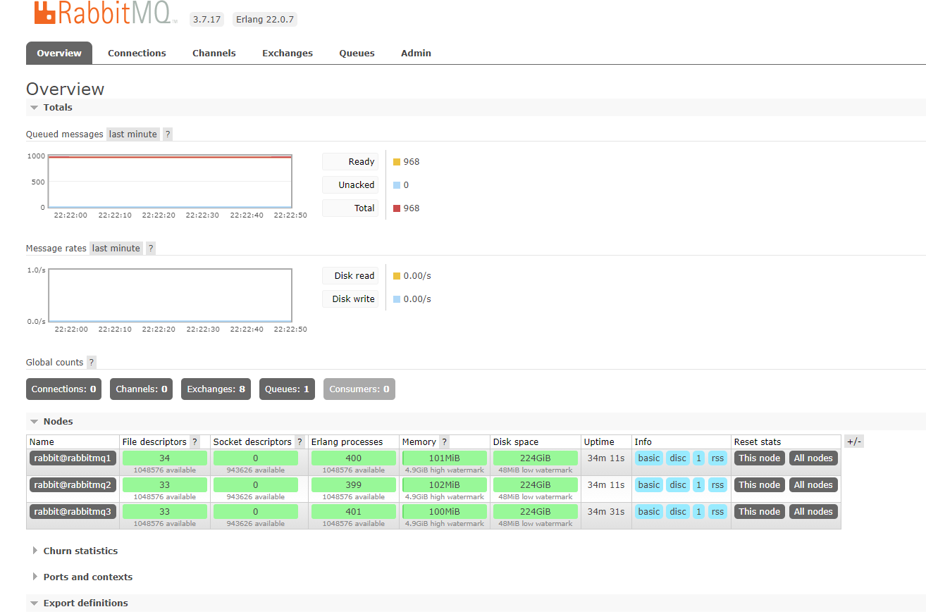This screenshot has height=614, width=926.
Task: Click the Queued messages chart
Action: (170, 181)
